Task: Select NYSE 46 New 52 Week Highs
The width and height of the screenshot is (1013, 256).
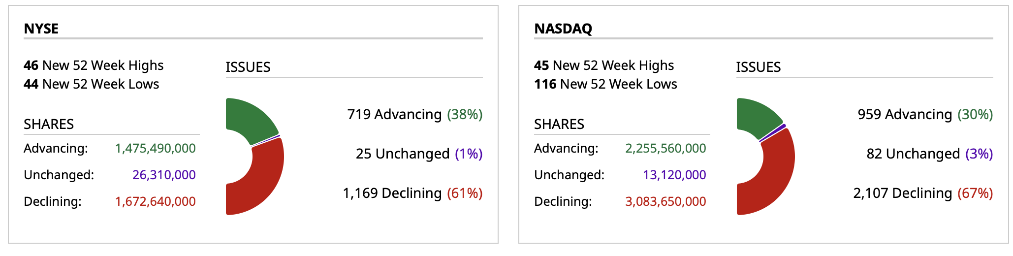Action: point(94,65)
